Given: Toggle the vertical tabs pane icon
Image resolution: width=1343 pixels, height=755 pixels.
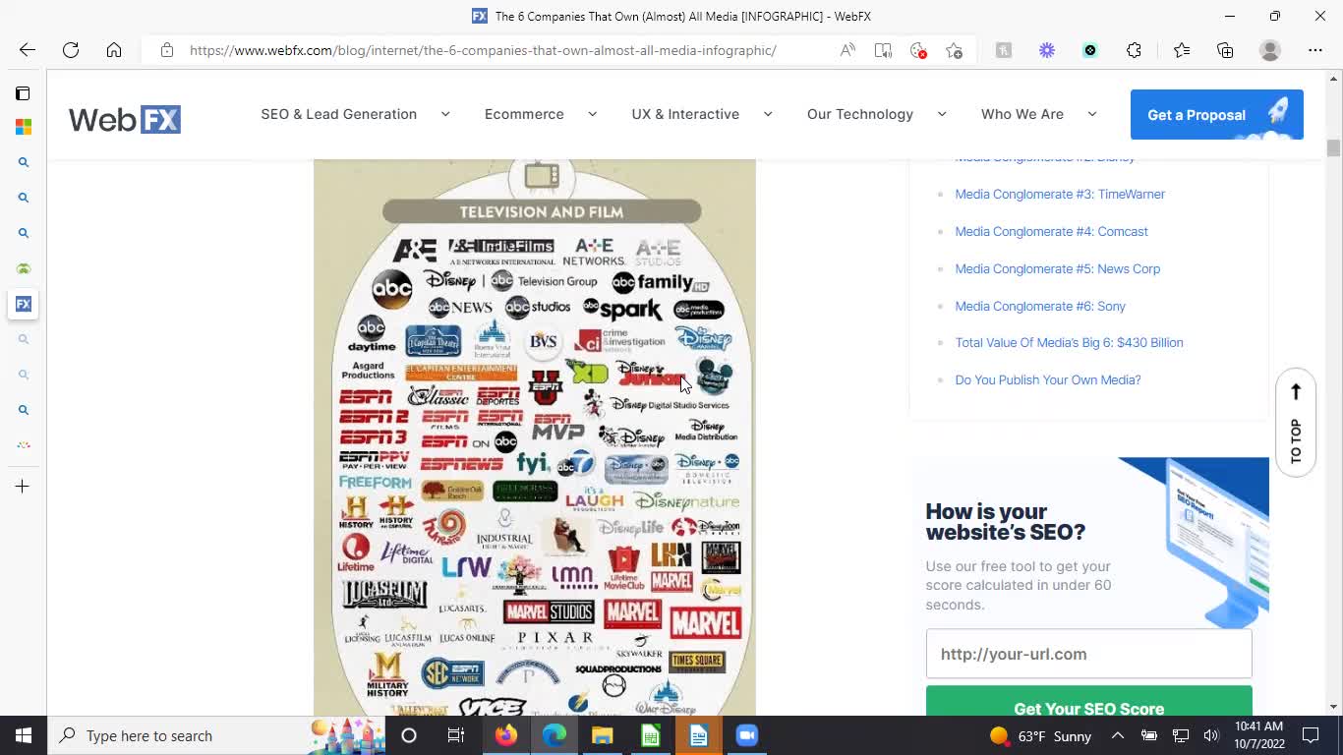Looking at the screenshot, I should (23, 93).
